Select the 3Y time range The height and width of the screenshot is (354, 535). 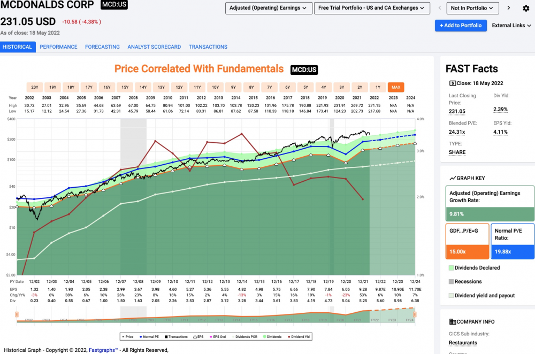342,87
